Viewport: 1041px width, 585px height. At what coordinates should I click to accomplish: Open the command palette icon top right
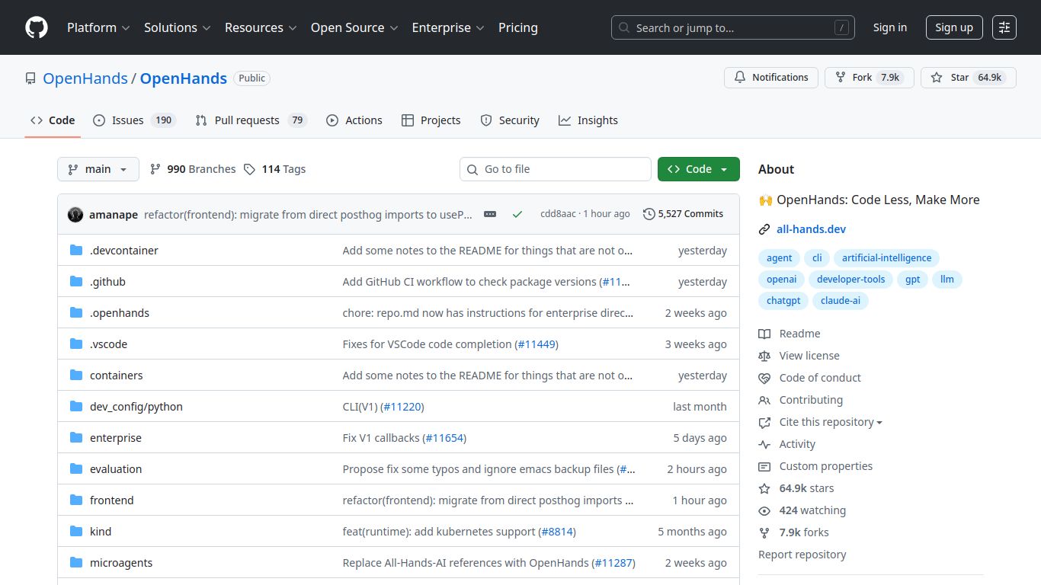click(1004, 27)
